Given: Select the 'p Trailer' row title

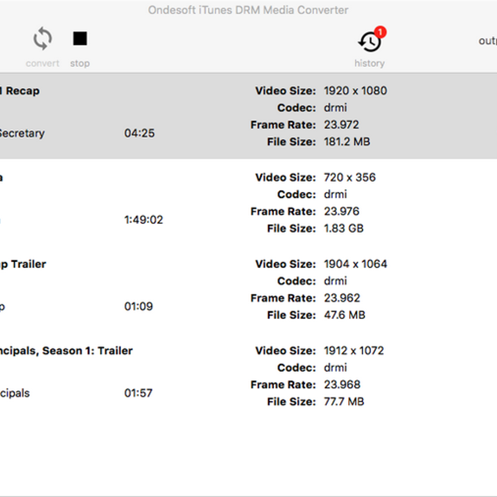Looking at the screenshot, I should coord(23,264).
